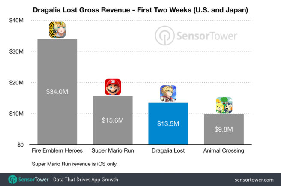Click the Data That Drives App Growth tagline
This screenshot has width=281, height=186.
(x=85, y=180)
